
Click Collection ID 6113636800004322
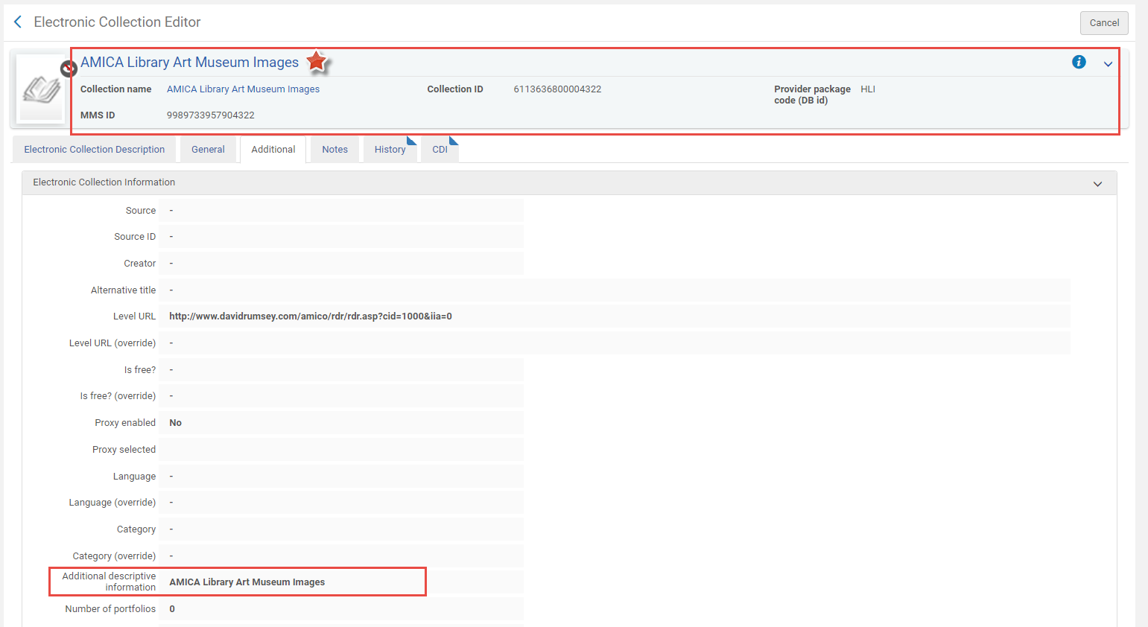557,89
